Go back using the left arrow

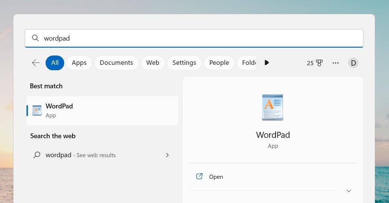(x=36, y=63)
